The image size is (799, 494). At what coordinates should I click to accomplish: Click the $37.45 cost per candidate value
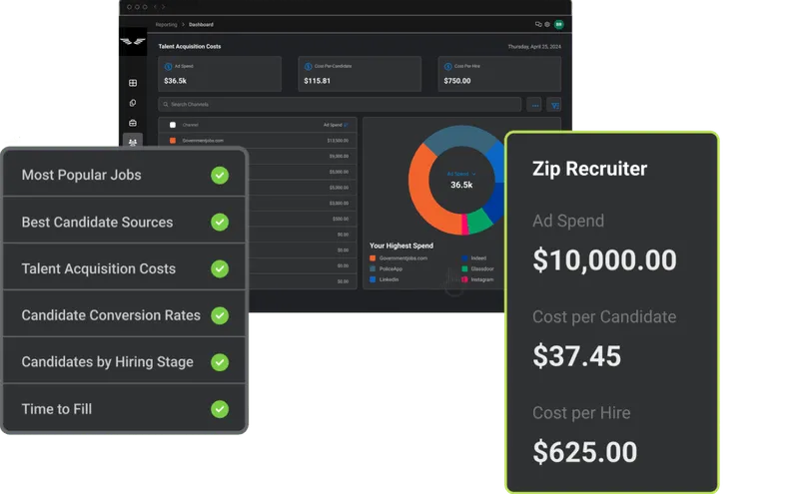click(x=577, y=356)
